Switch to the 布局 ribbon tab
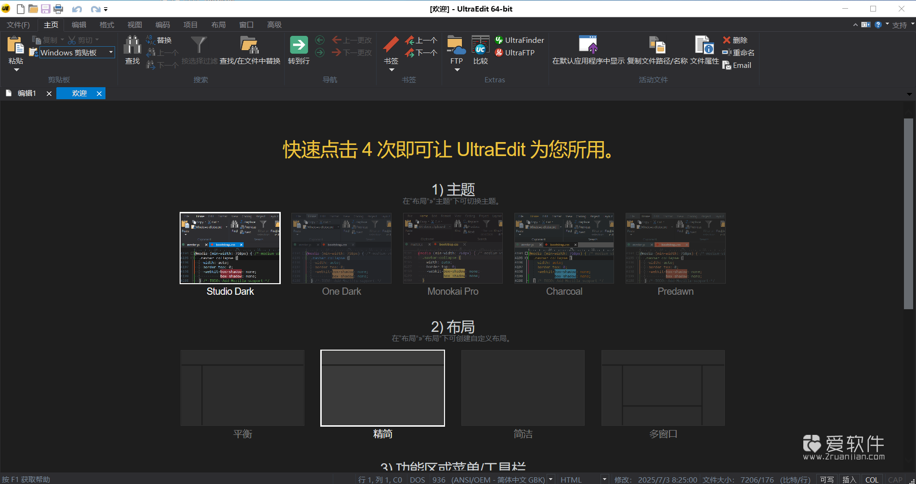Image resolution: width=916 pixels, height=484 pixels. tap(219, 25)
